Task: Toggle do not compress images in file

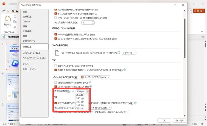Action: coord(56,86)
